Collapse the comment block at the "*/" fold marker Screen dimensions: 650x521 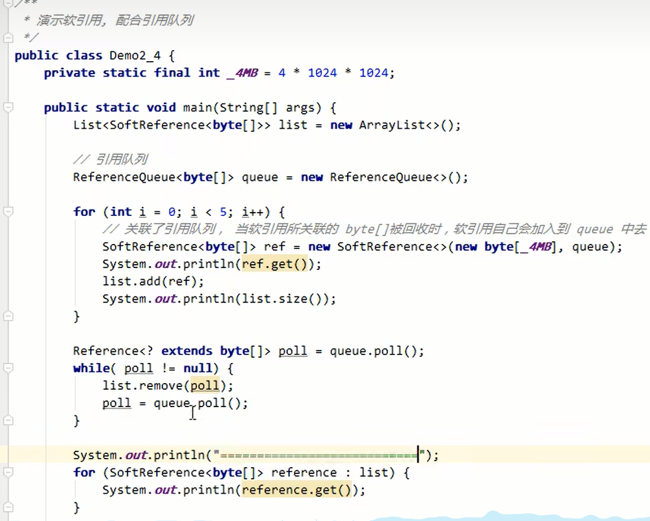8,38
